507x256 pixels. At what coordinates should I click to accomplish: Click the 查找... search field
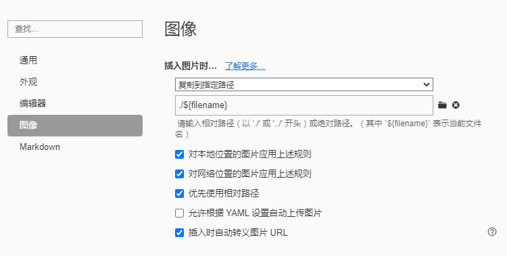[x=75, y=29]
